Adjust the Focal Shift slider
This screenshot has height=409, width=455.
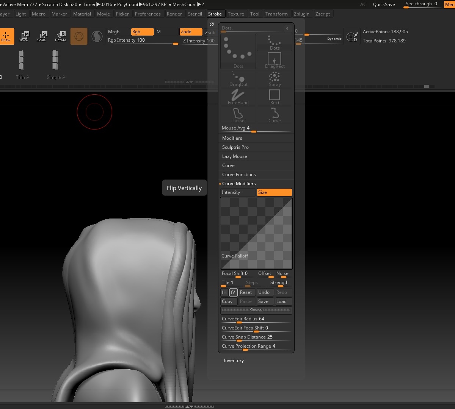(x=238, y=274)
